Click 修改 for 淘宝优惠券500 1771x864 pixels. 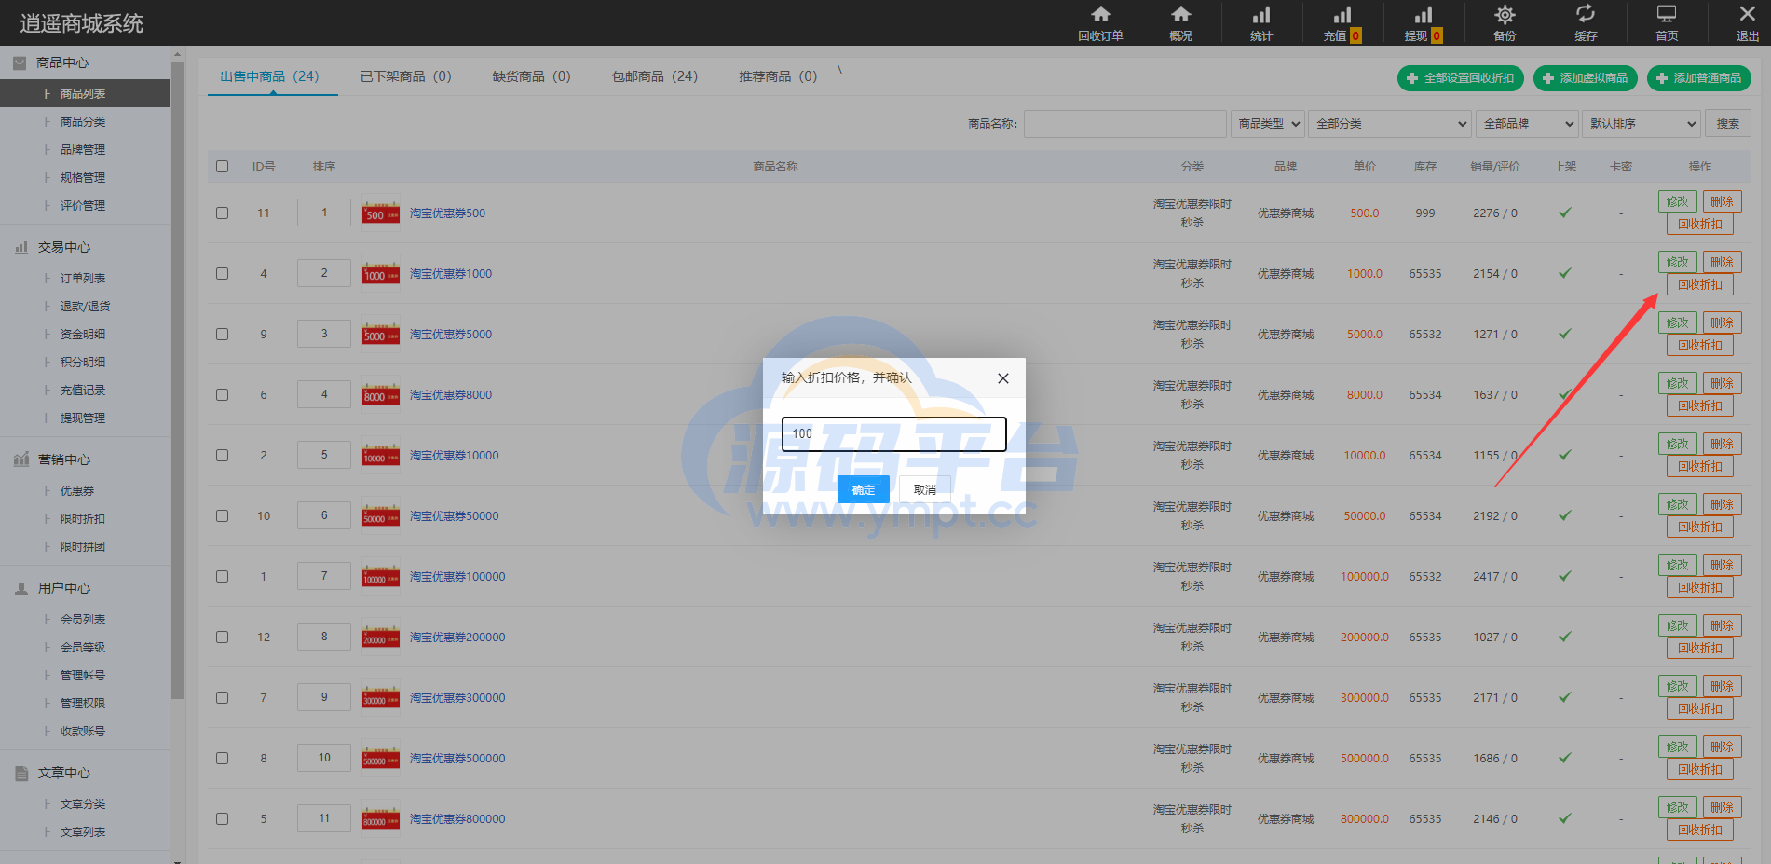(x=1677, y=201)
